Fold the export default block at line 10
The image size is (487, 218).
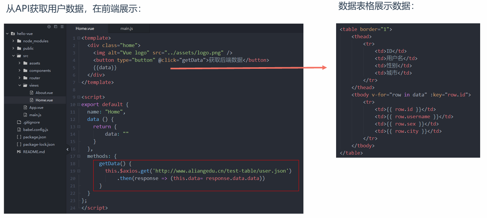click(x=79, y=105)
